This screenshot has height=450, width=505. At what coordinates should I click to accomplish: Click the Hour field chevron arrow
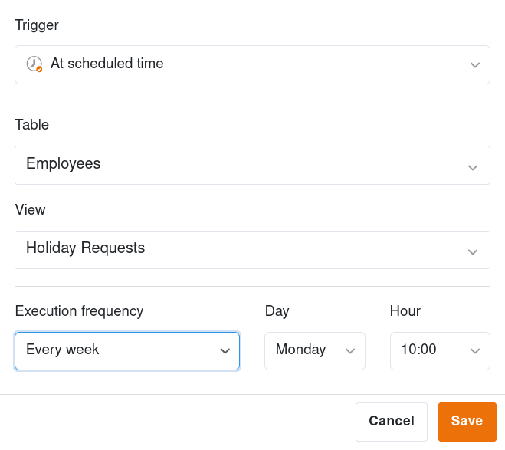point(474,351)
